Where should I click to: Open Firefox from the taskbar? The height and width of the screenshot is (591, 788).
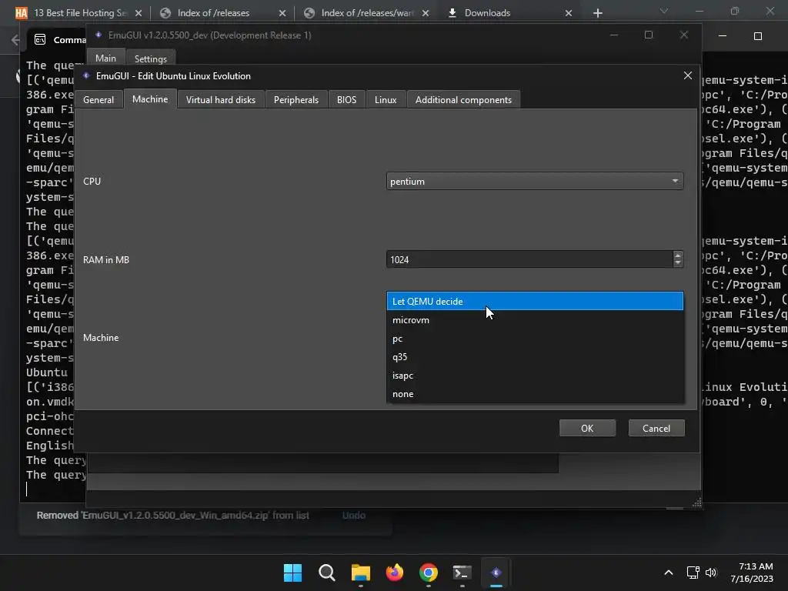(x=395, y=573)
